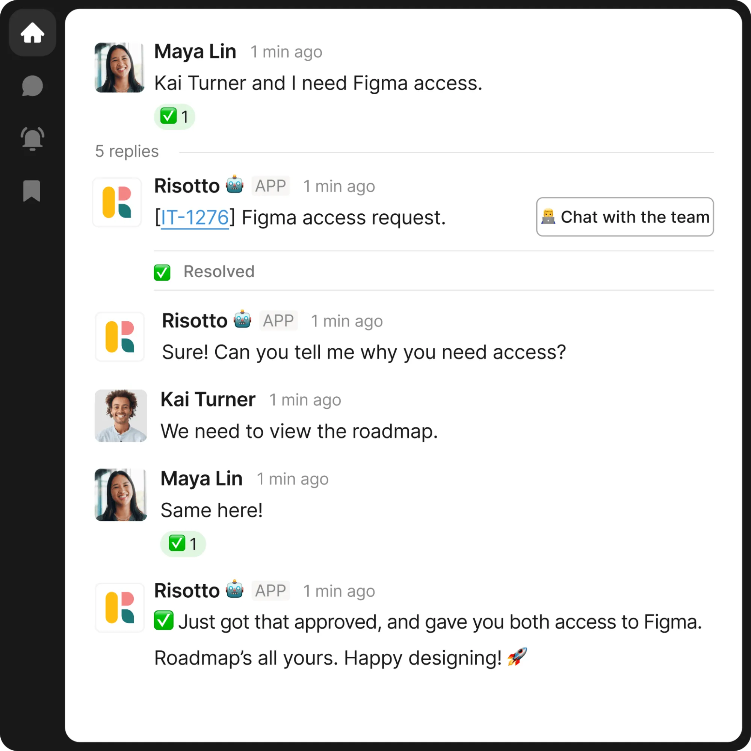This screenshot has width=751, height=751.
Task: Click Kai Turner's name in his reply
Action: [208, 399]
